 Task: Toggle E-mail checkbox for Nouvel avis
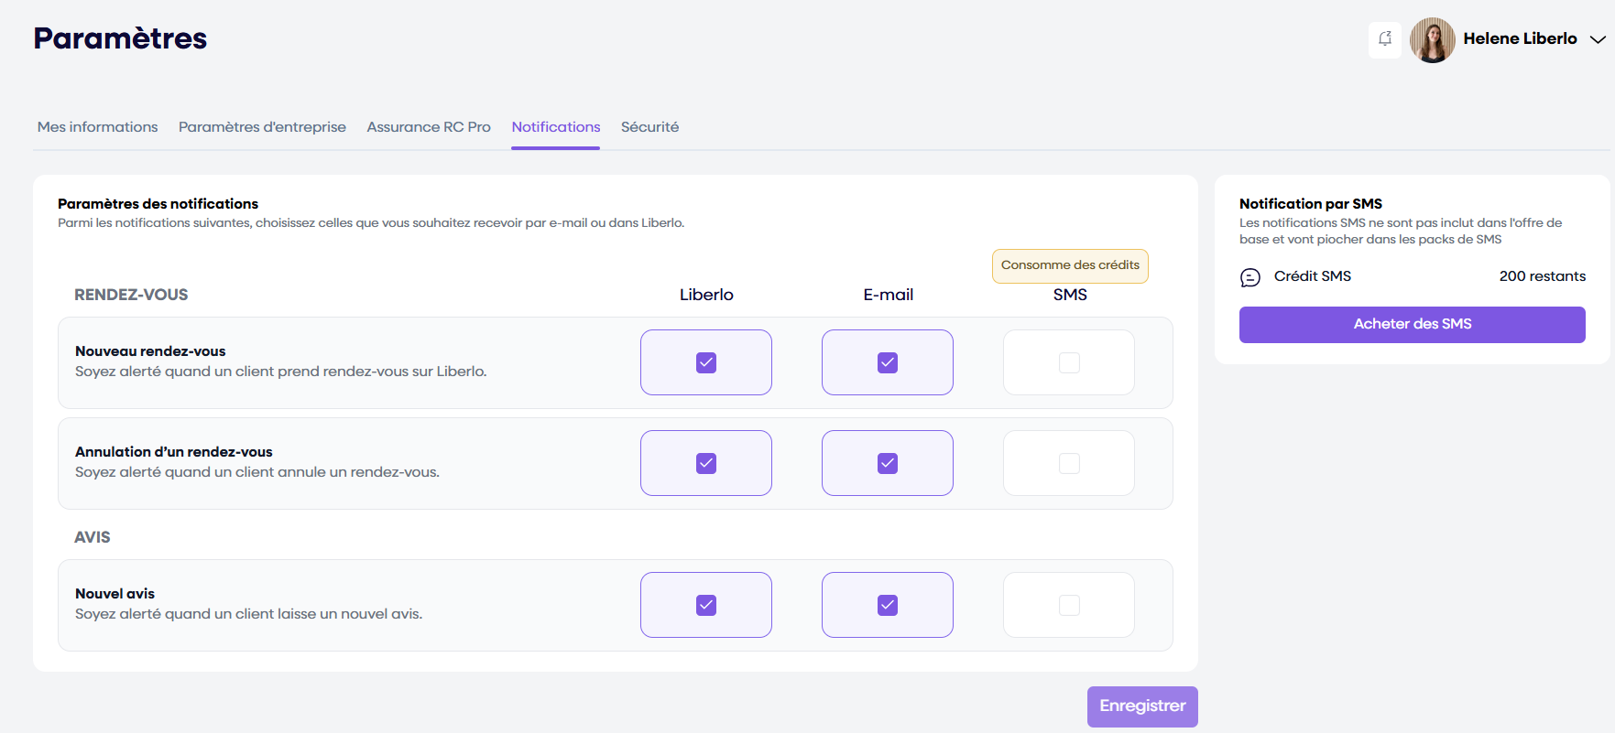coord(888,605)
